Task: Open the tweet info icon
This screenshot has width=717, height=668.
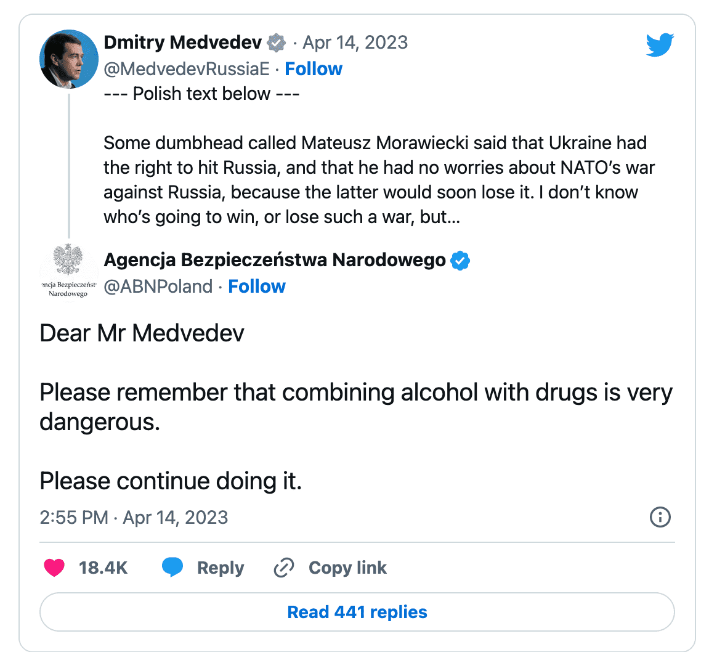Action: tap(660, 517)
